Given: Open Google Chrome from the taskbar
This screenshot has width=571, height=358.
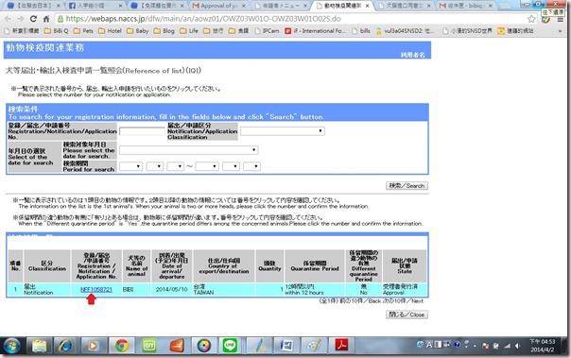Looking at the screenshot, I should 122,346.
